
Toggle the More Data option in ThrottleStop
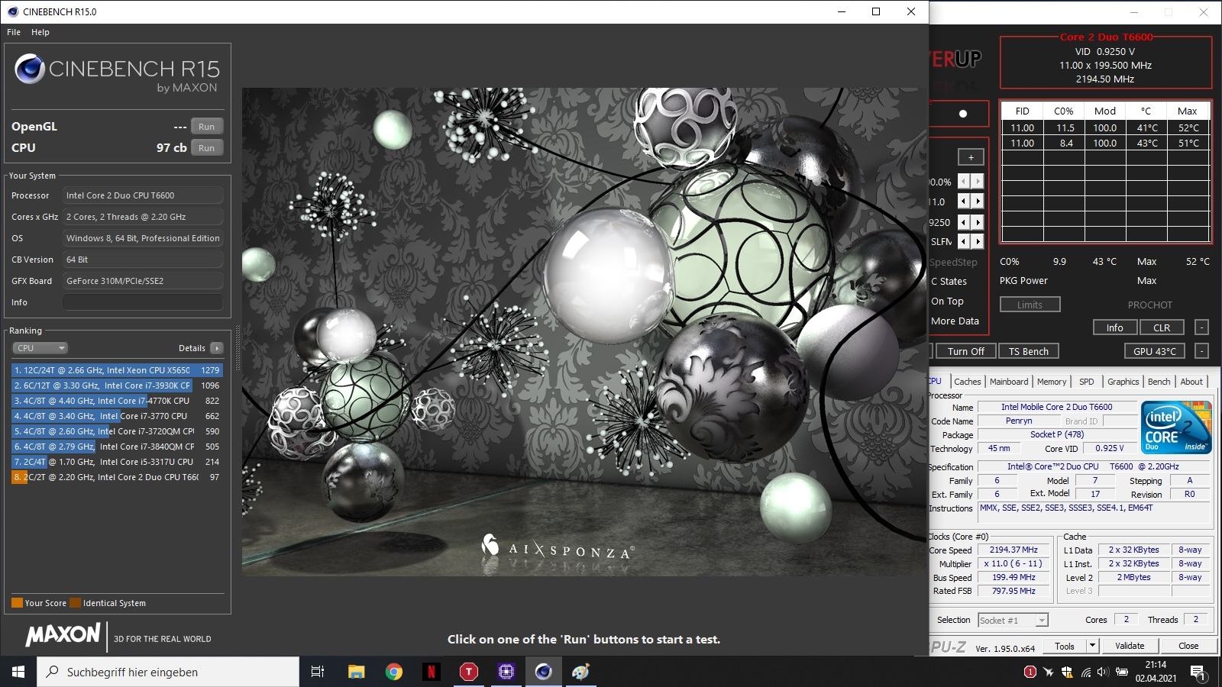pyautogui.click(x=955, y=321)
